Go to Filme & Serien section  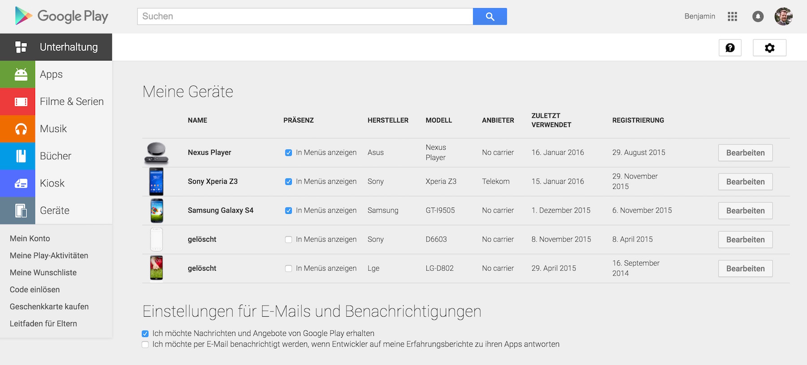click(x=56, y=102)
